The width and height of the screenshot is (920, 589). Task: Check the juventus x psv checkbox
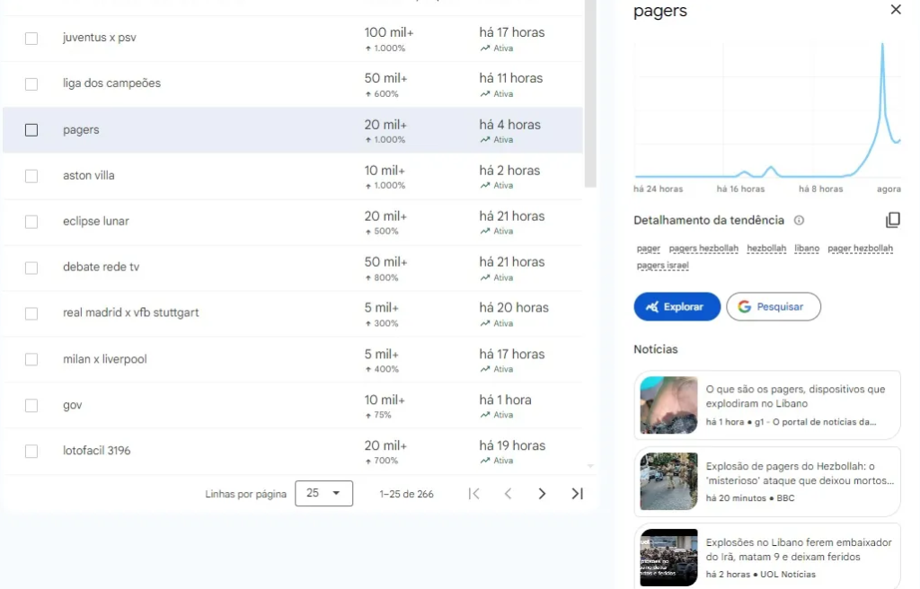(x=31, y=39)
